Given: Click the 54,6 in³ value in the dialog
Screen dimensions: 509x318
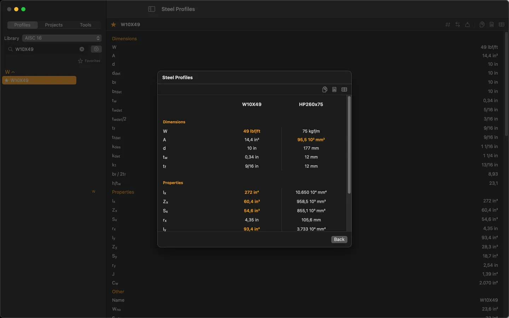Looking at the screenshot, I should click(x=252, y=211).
